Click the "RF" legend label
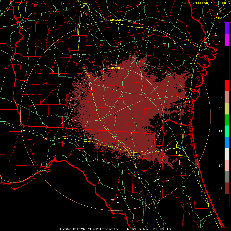Screen dimensions: 231x231 point(220,29)
